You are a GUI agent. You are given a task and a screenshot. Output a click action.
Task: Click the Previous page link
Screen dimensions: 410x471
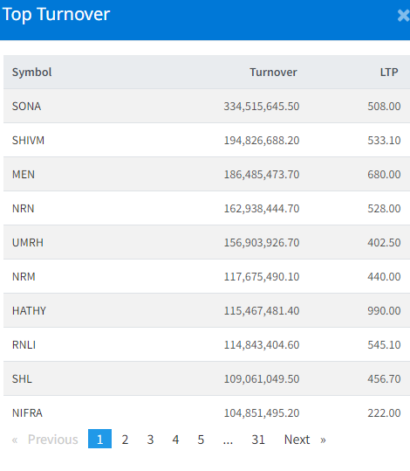pyautogui.click(x=45, y=440)
